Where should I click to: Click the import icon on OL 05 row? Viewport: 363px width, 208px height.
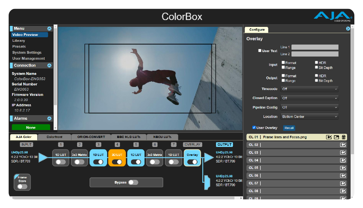[x=343, y=168]
